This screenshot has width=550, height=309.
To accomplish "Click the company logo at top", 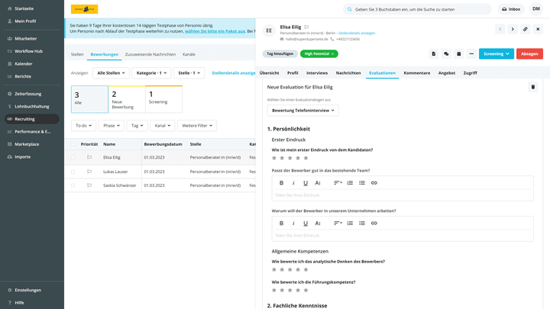I will [85, 9].
